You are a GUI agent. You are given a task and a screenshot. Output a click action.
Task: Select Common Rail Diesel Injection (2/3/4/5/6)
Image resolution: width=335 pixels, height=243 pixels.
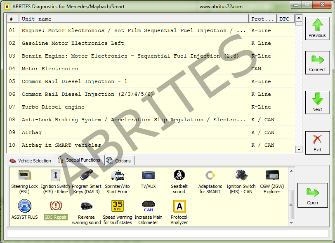click(x=151, y=94)
